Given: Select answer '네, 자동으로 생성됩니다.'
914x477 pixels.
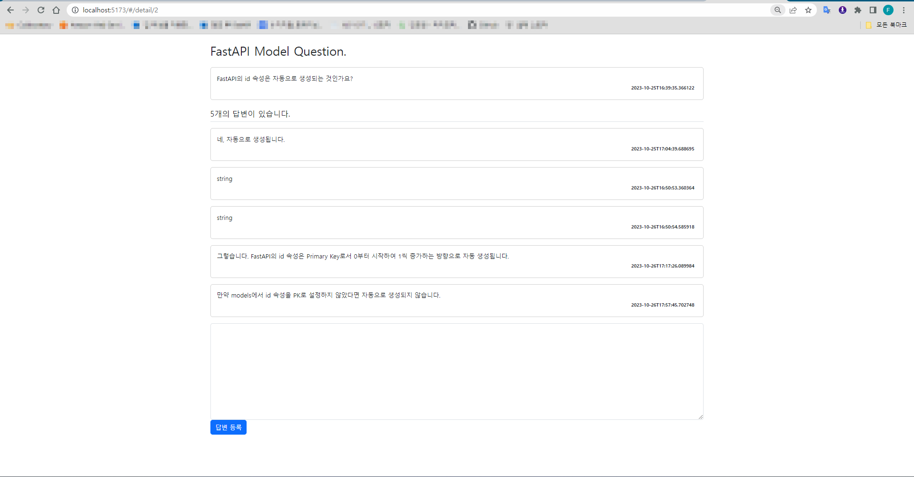Looking at the screenshot, I should coord(251,139).
